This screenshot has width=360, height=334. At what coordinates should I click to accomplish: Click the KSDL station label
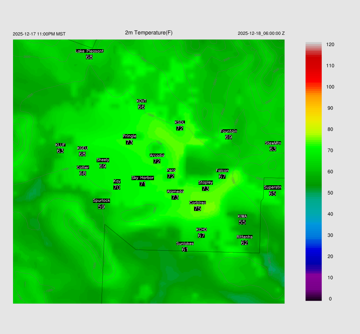(180, 122)
